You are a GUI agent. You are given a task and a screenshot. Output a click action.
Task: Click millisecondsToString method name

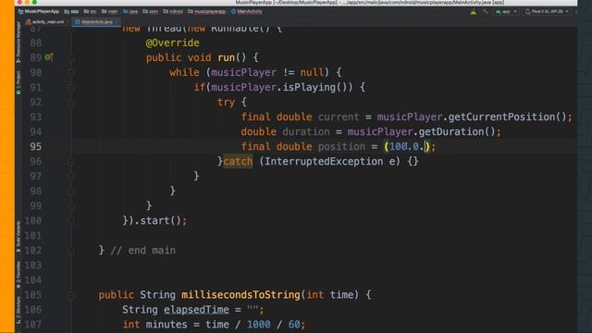coord(240,295)
